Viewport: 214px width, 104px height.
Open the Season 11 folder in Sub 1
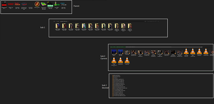pos(123,27)
